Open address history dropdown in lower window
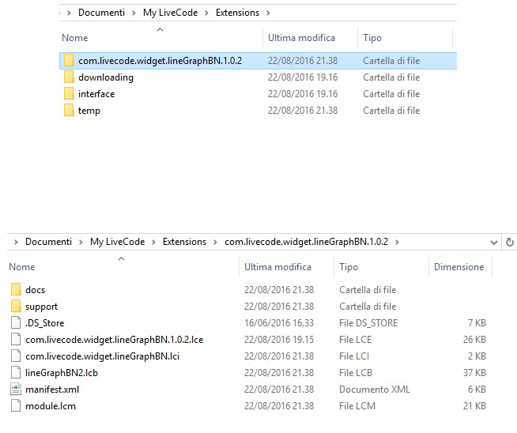Screen dimensions: 517x433 493,243
